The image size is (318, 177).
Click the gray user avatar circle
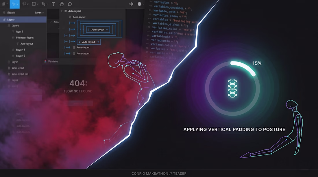pos(139,4)
